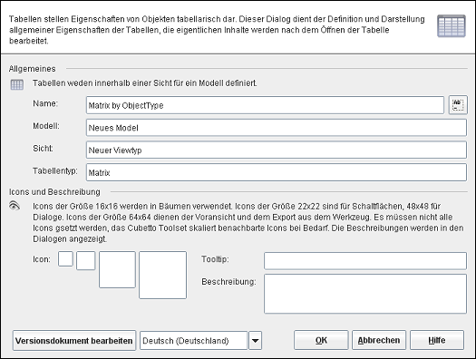Focus the Tooltip text field
This screenshot has height=359, width=476.
365,261
